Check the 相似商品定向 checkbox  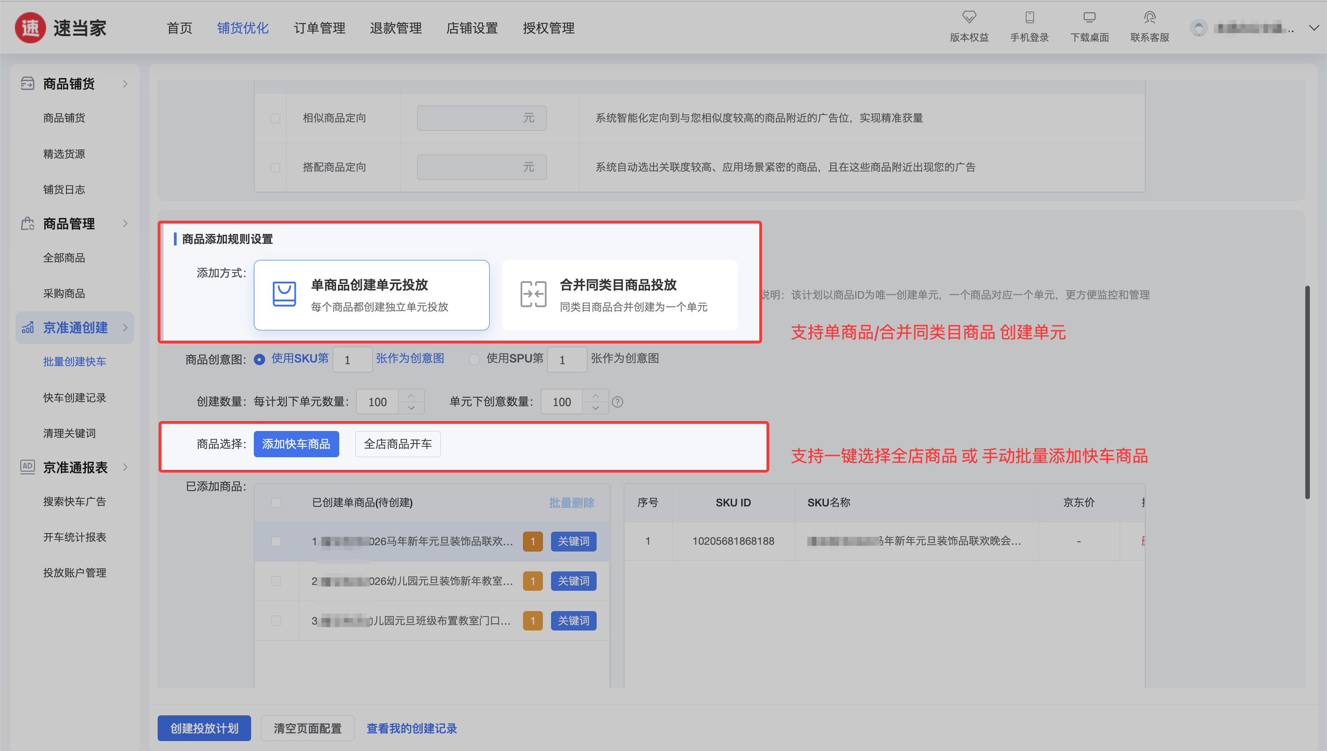tap(275, 118)
